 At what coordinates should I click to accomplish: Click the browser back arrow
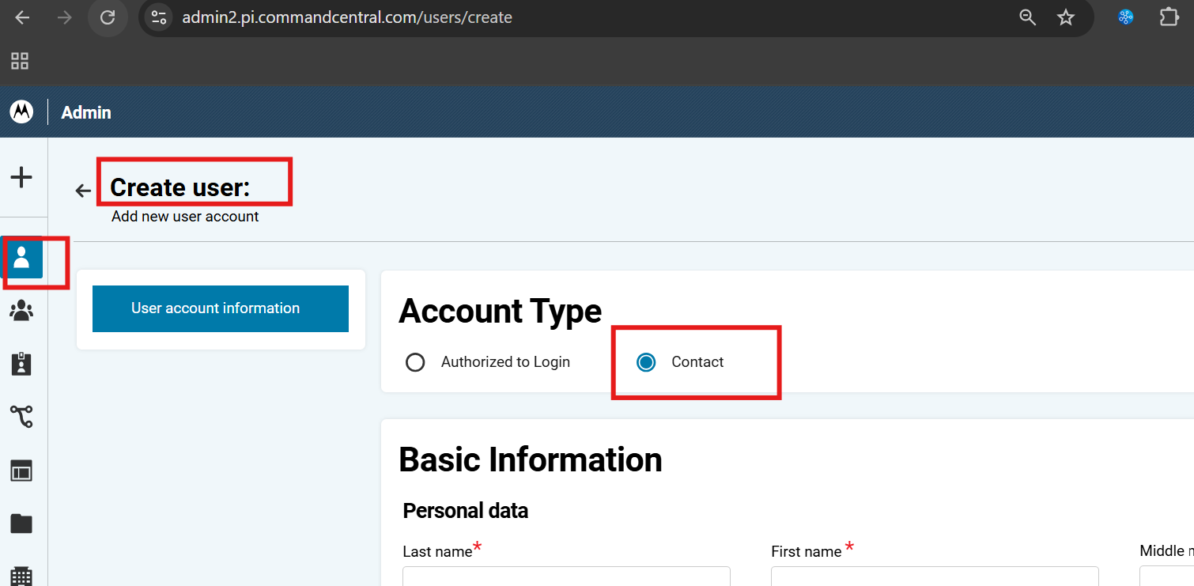click(22, 17)
